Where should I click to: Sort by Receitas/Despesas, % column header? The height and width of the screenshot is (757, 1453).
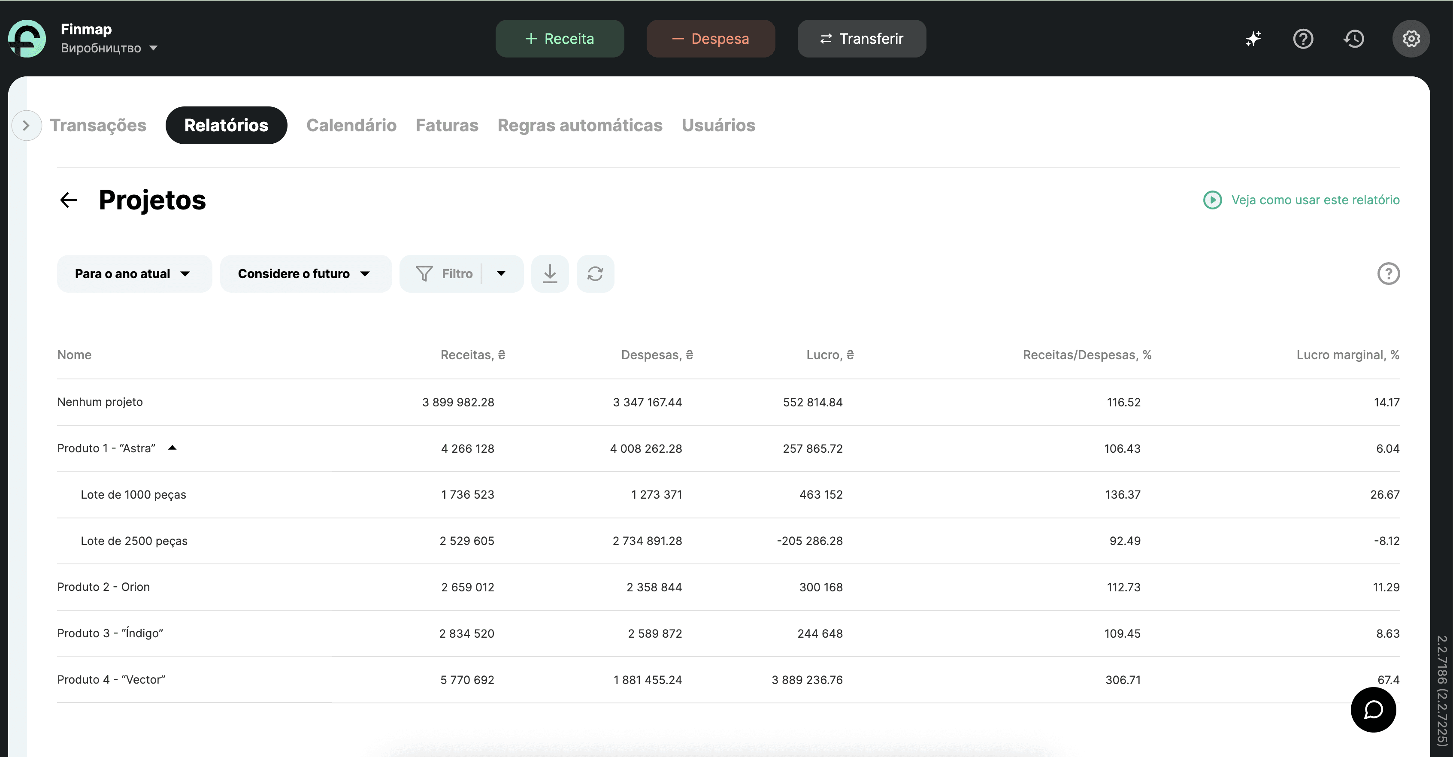[1087, 355]
